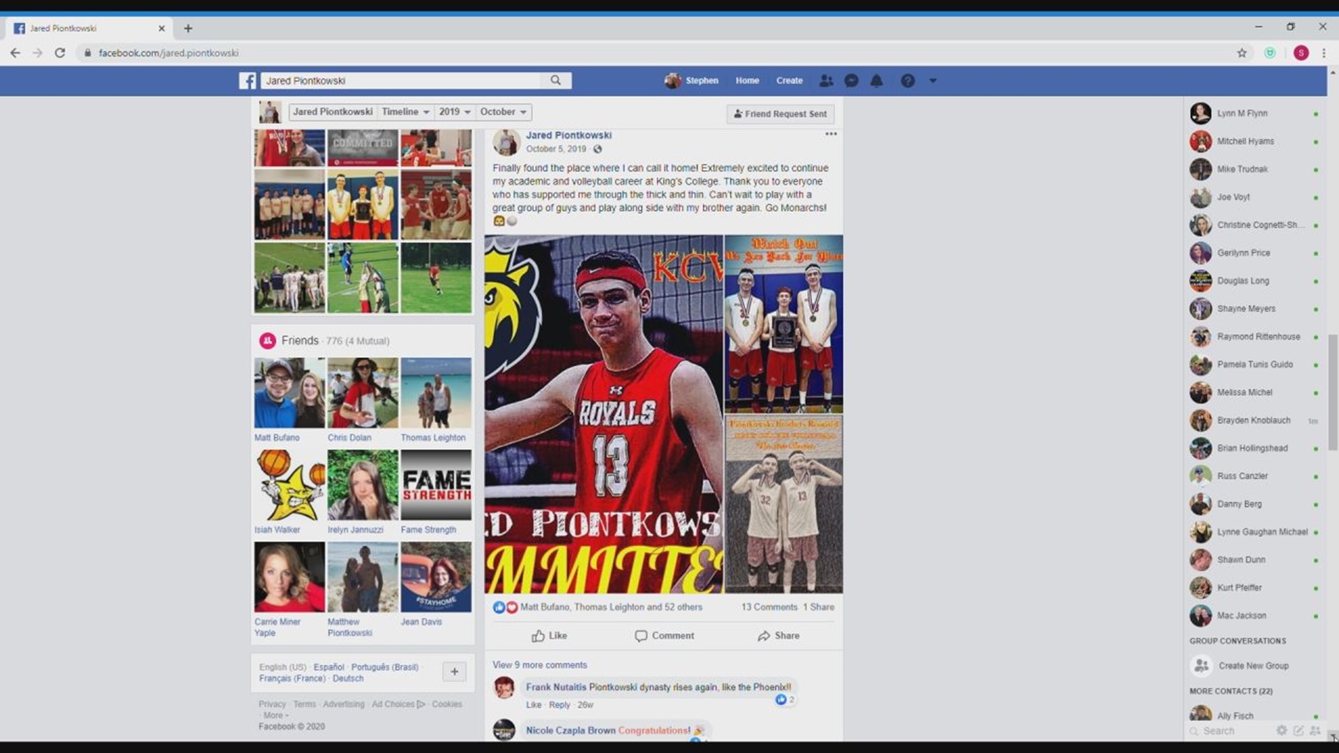
Task: Click the globe privacy icon on Jared's post
Action: tap(597, 149)
